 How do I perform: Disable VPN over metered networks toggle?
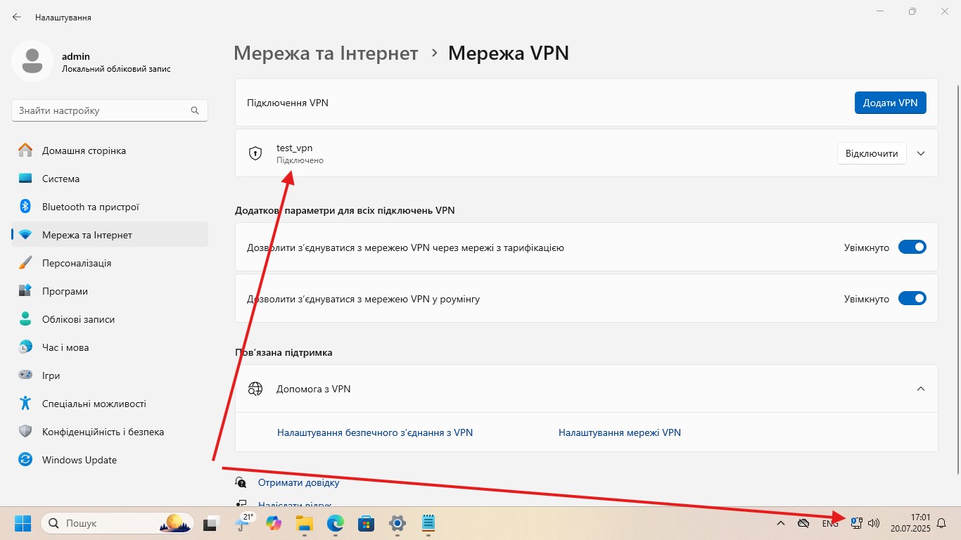pos(912,247)
